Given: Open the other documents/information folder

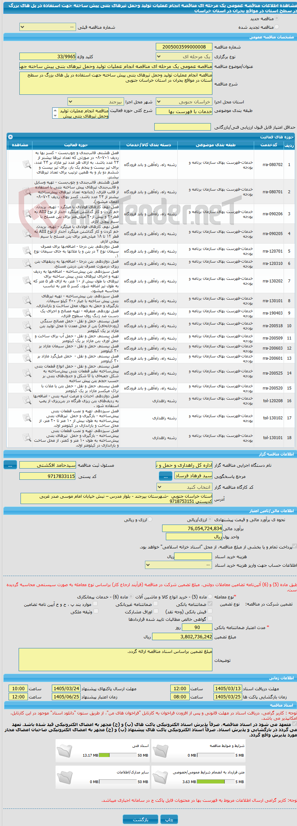Looking at the screenshot, I should tap(65, 777).
